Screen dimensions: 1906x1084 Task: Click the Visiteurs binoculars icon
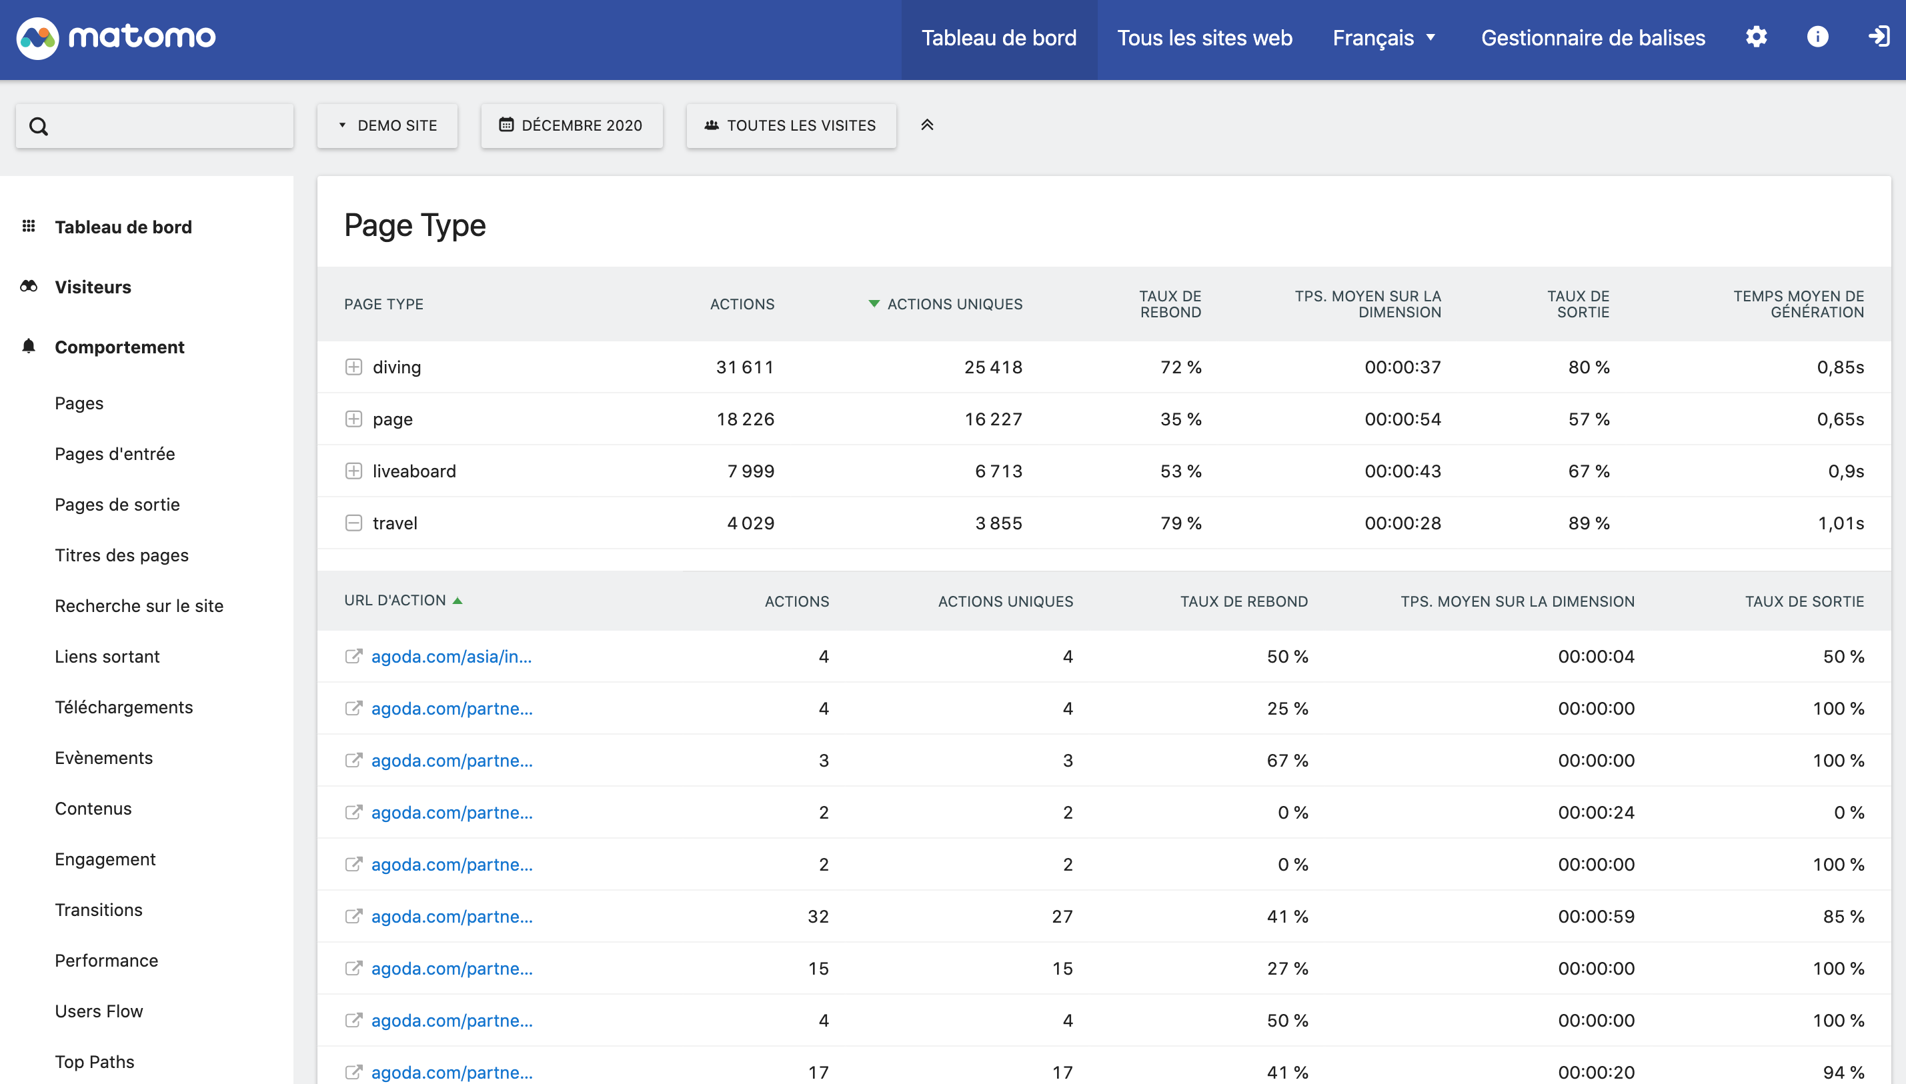click(x=28, y=287)
